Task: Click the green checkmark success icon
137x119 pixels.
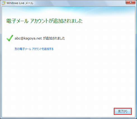Action: [10, 38]
